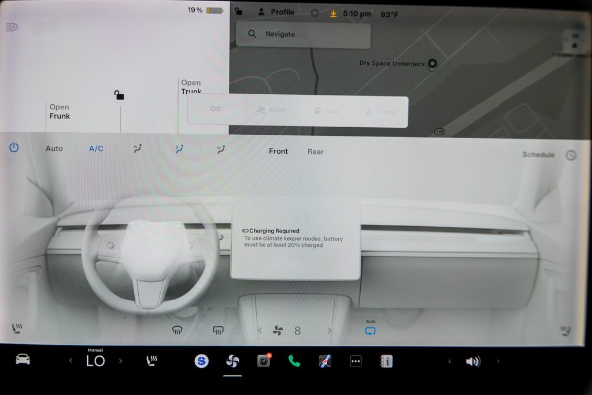The height and width of the screenshot is (395, 592).
Task: Click the Navigate search field
Action: (x=303, y=34)
